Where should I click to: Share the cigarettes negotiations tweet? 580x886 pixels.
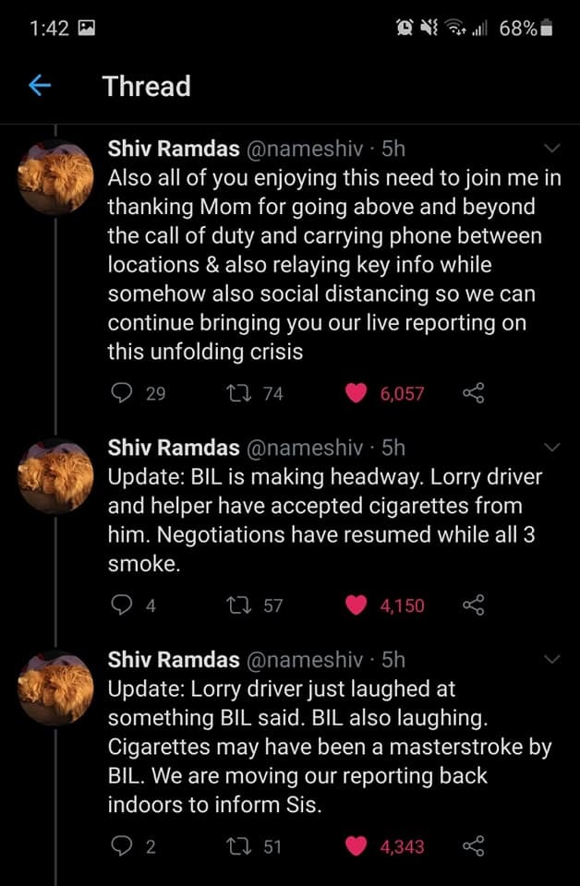(472, 605)
